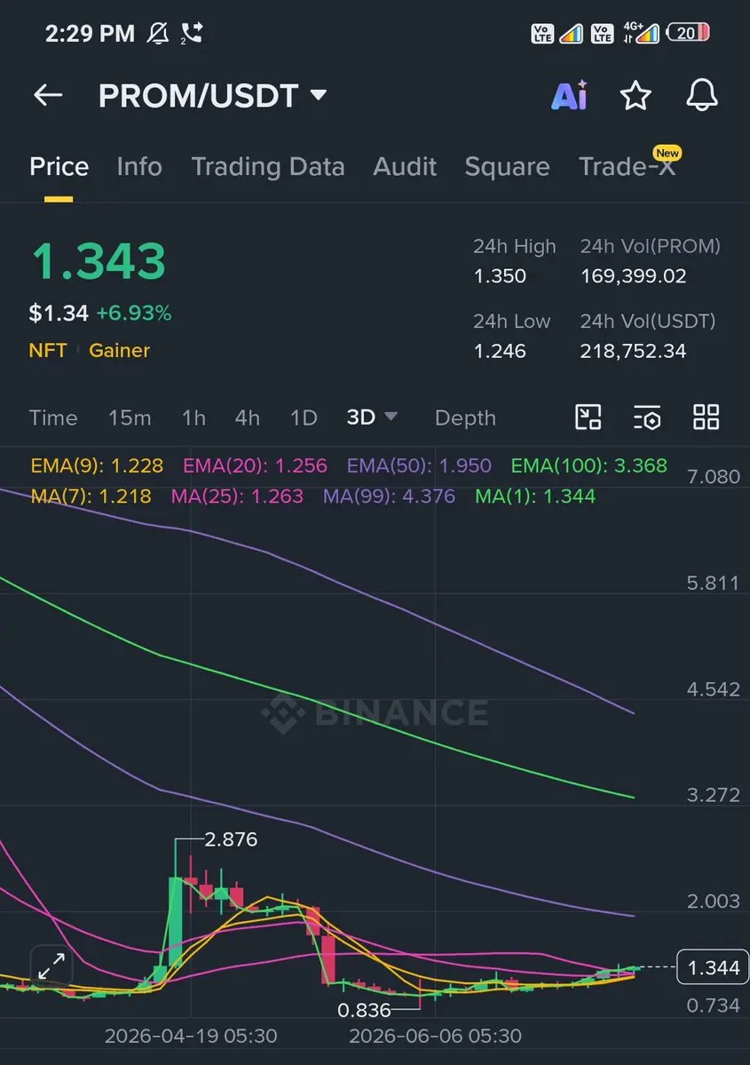Tap the Gainer tag

120,351
